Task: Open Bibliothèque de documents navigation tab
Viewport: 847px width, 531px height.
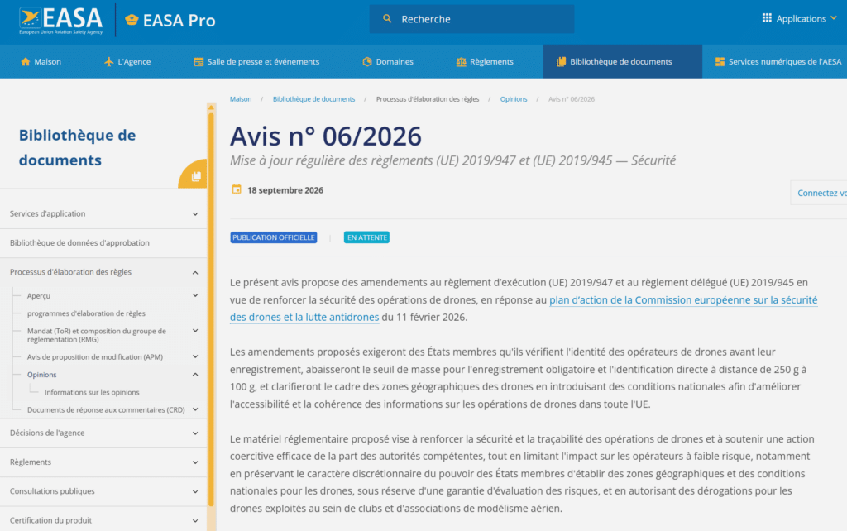Action: point(622,61)
